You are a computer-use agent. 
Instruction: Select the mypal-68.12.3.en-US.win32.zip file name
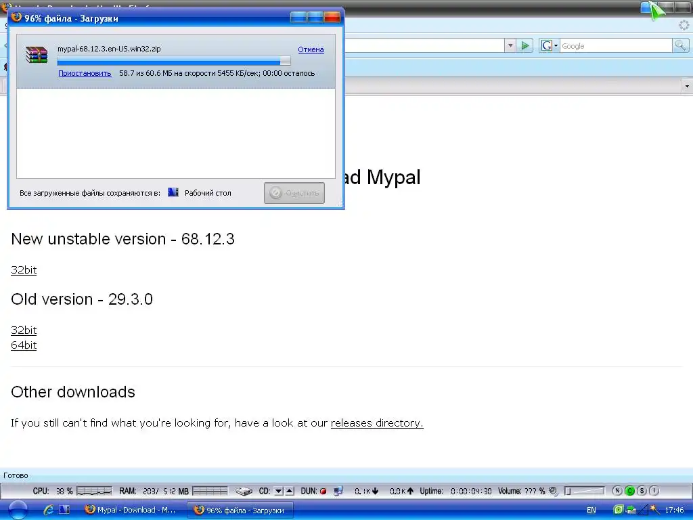click(x=109, y=49)
